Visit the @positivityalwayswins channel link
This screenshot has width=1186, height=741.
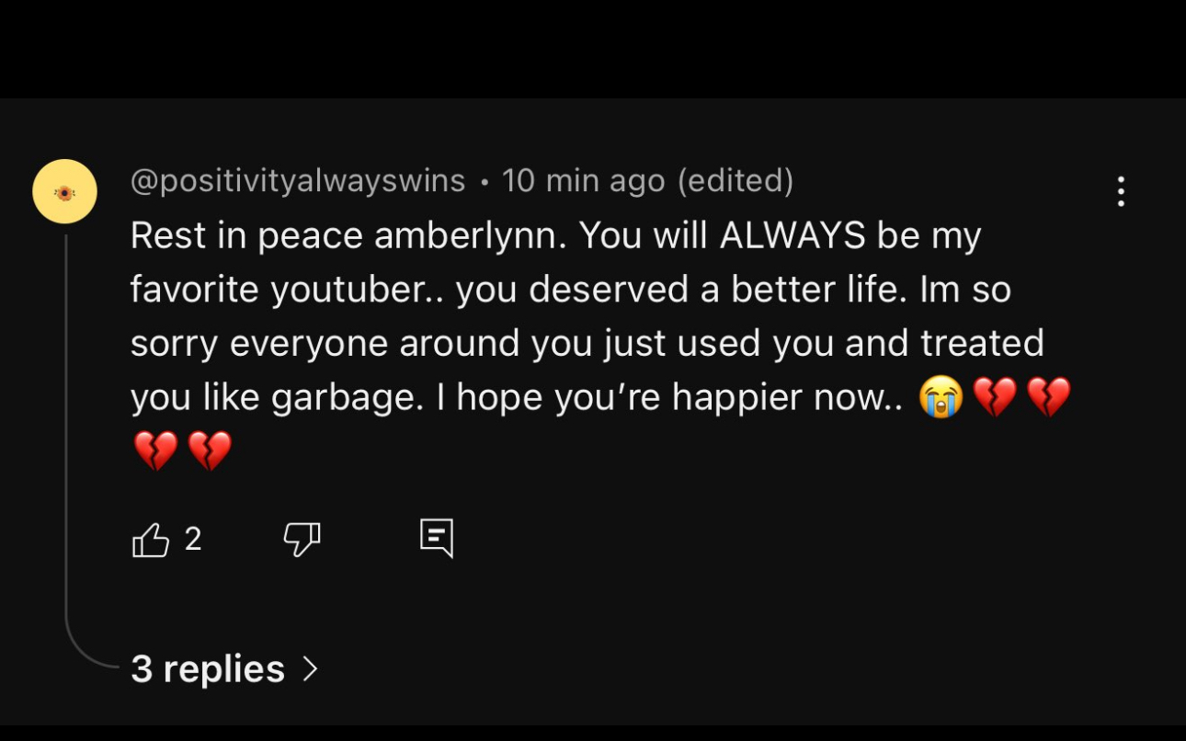298,181
